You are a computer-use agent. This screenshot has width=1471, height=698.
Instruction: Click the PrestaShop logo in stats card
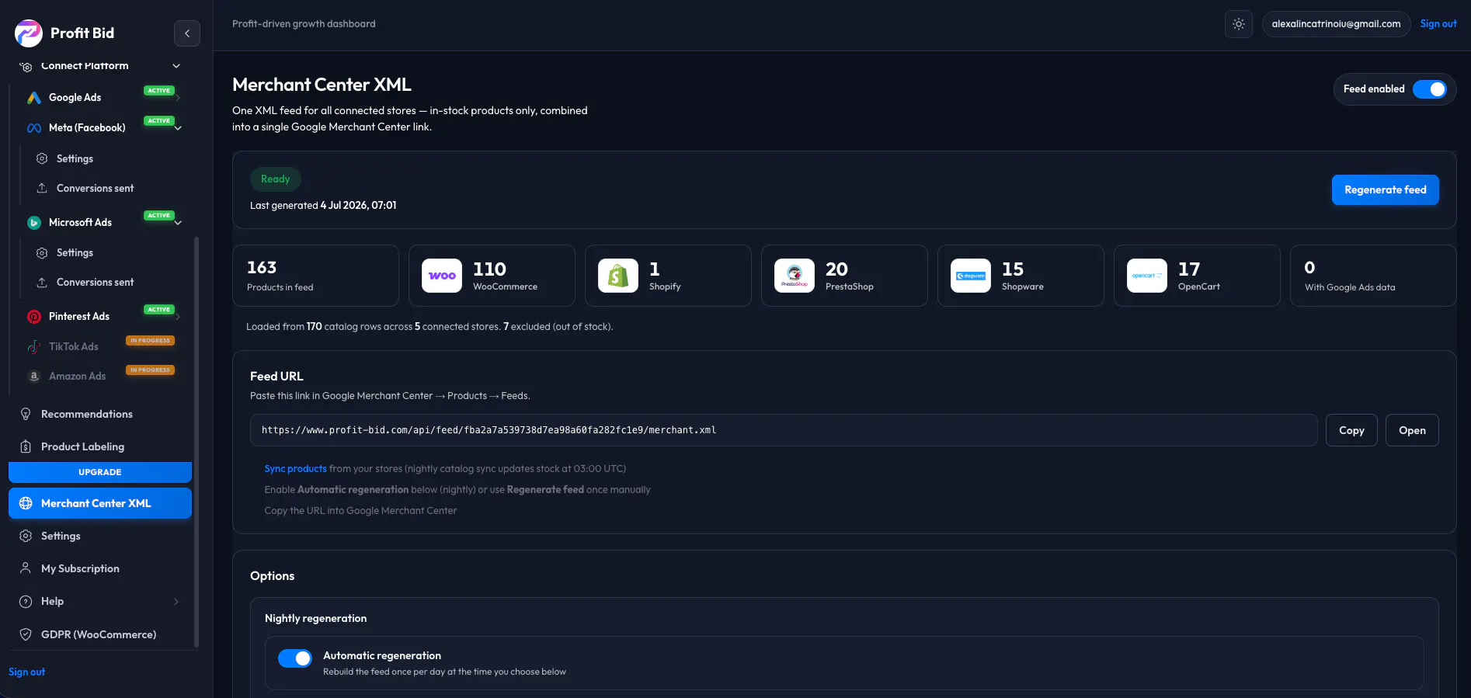click(x=795, y=276)
